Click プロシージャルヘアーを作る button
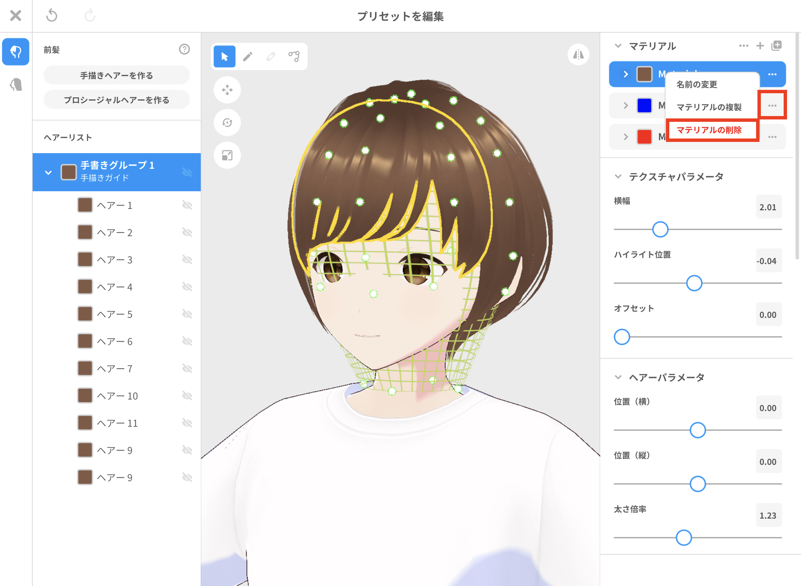The image size is (801, 586). coord(116,100)
